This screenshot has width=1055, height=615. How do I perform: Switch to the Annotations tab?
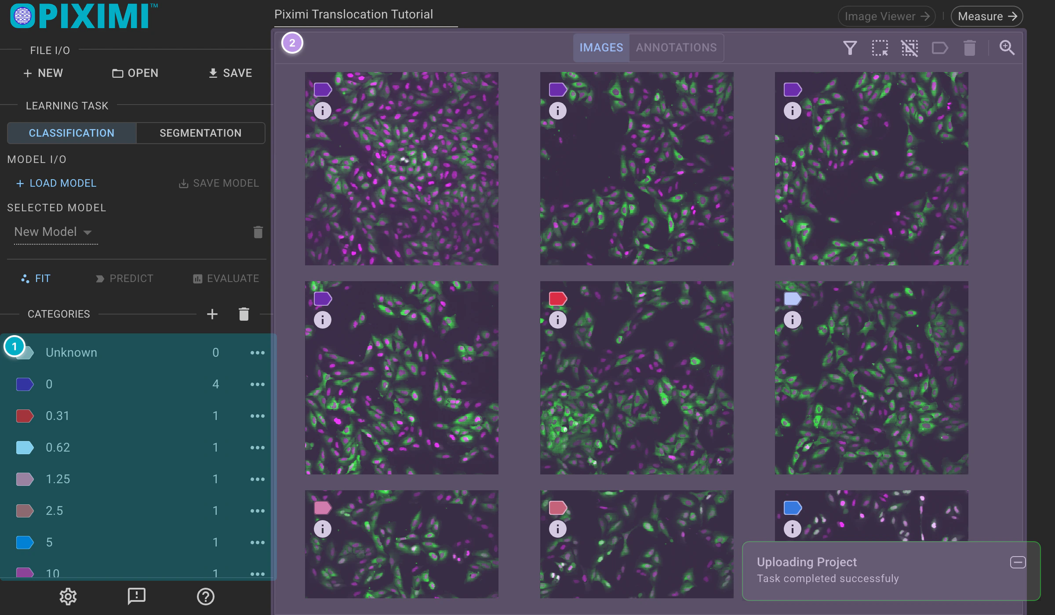[676, 47]
